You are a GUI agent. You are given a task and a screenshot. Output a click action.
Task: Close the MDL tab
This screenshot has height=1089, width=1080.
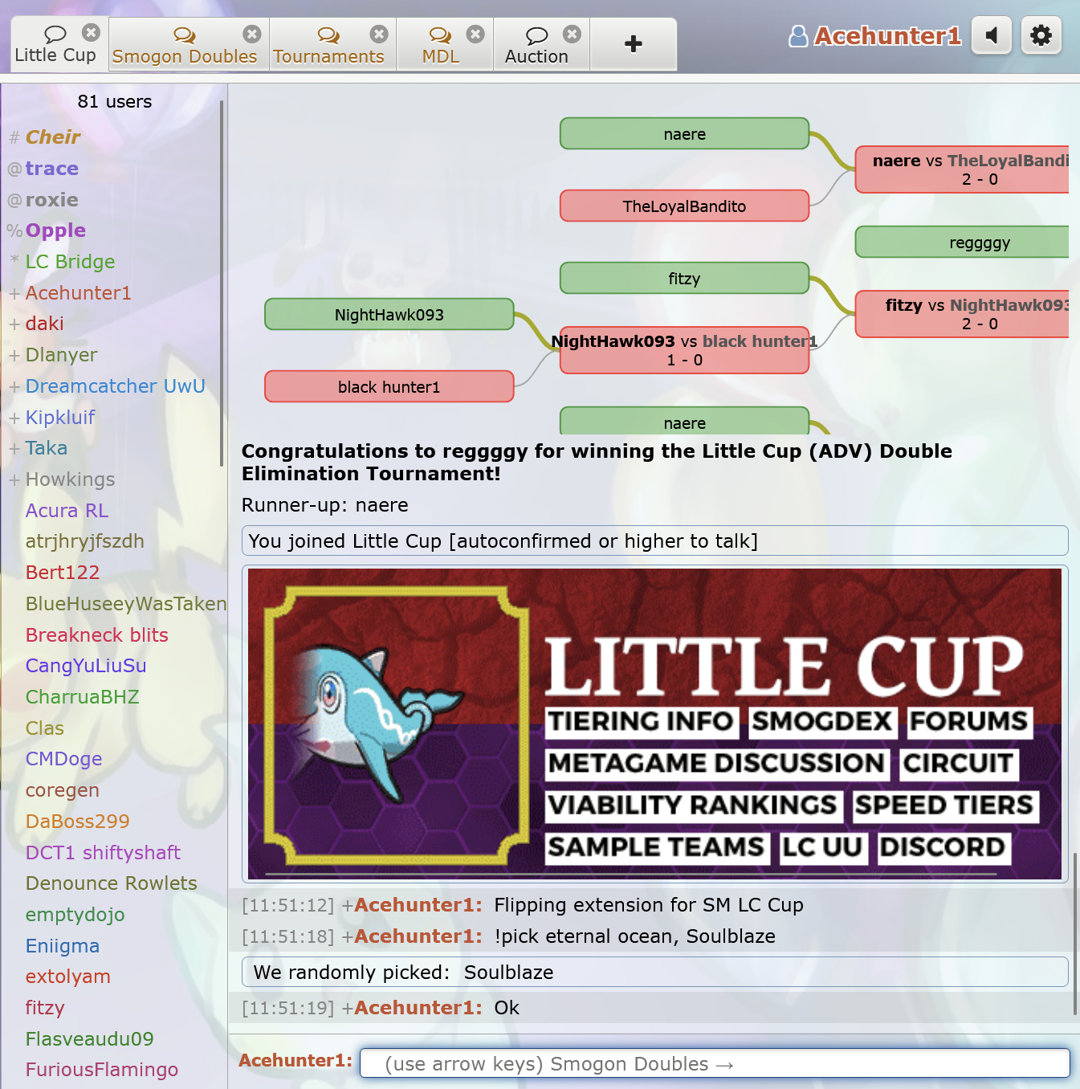[475, 34]
